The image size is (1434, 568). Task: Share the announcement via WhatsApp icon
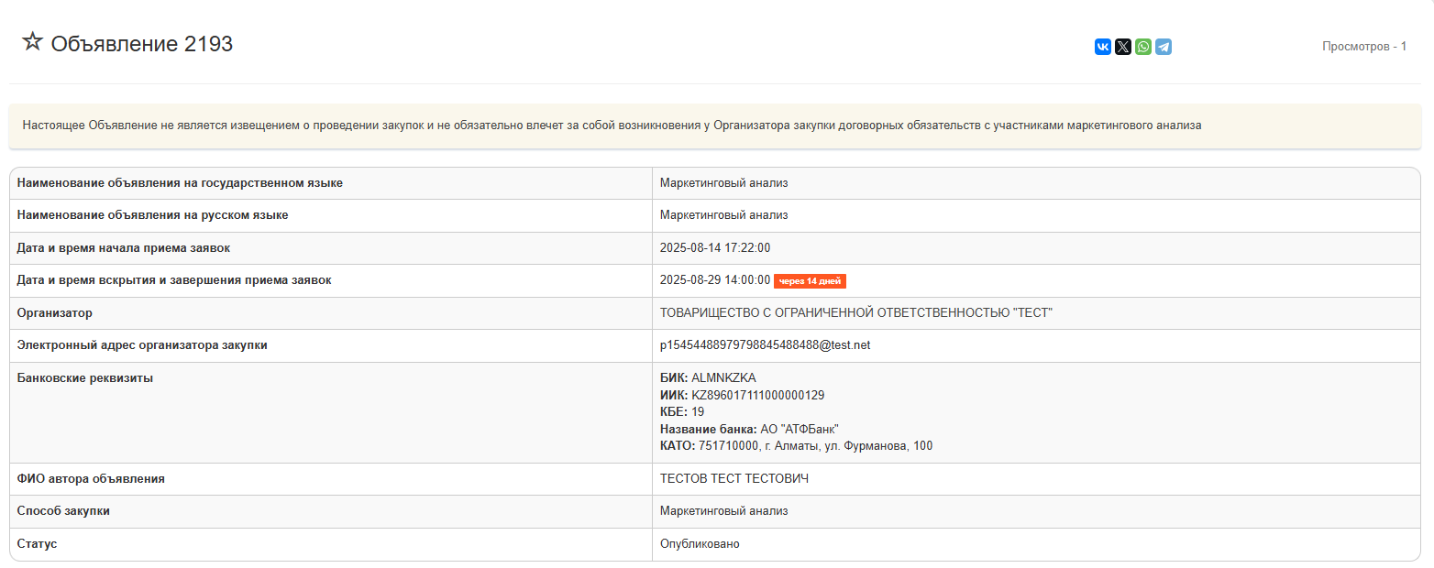[1143, 47]
